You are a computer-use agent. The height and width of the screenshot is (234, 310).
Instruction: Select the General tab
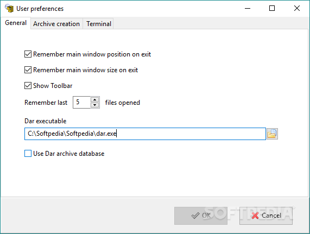[16, 23]
